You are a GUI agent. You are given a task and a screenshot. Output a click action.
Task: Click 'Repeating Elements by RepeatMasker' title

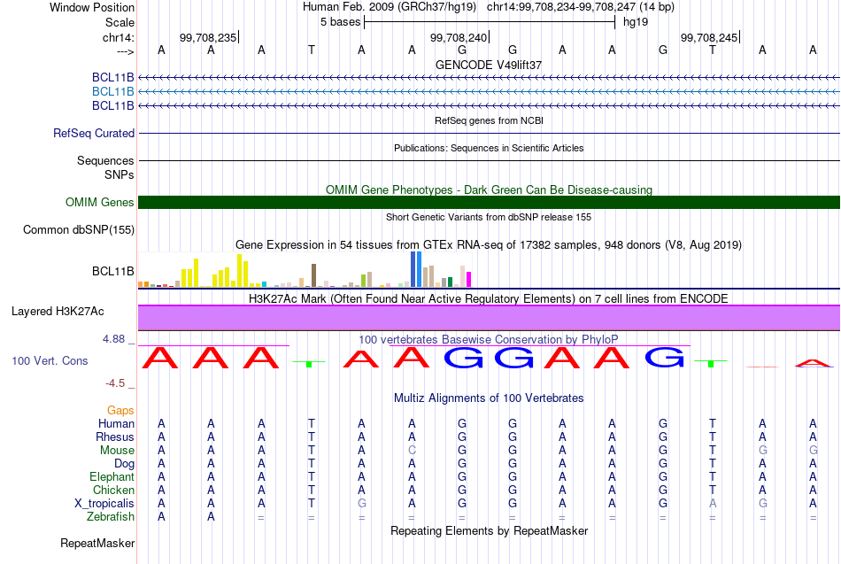(489, 531)
